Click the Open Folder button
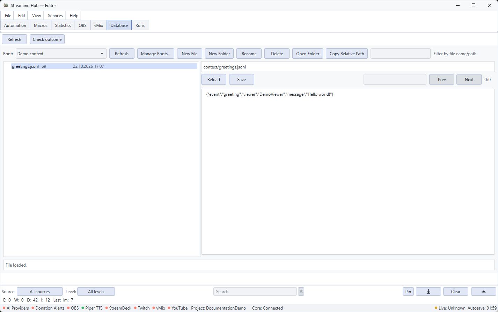Viewport: 498px width, 312px height. [x=308, y=53]
